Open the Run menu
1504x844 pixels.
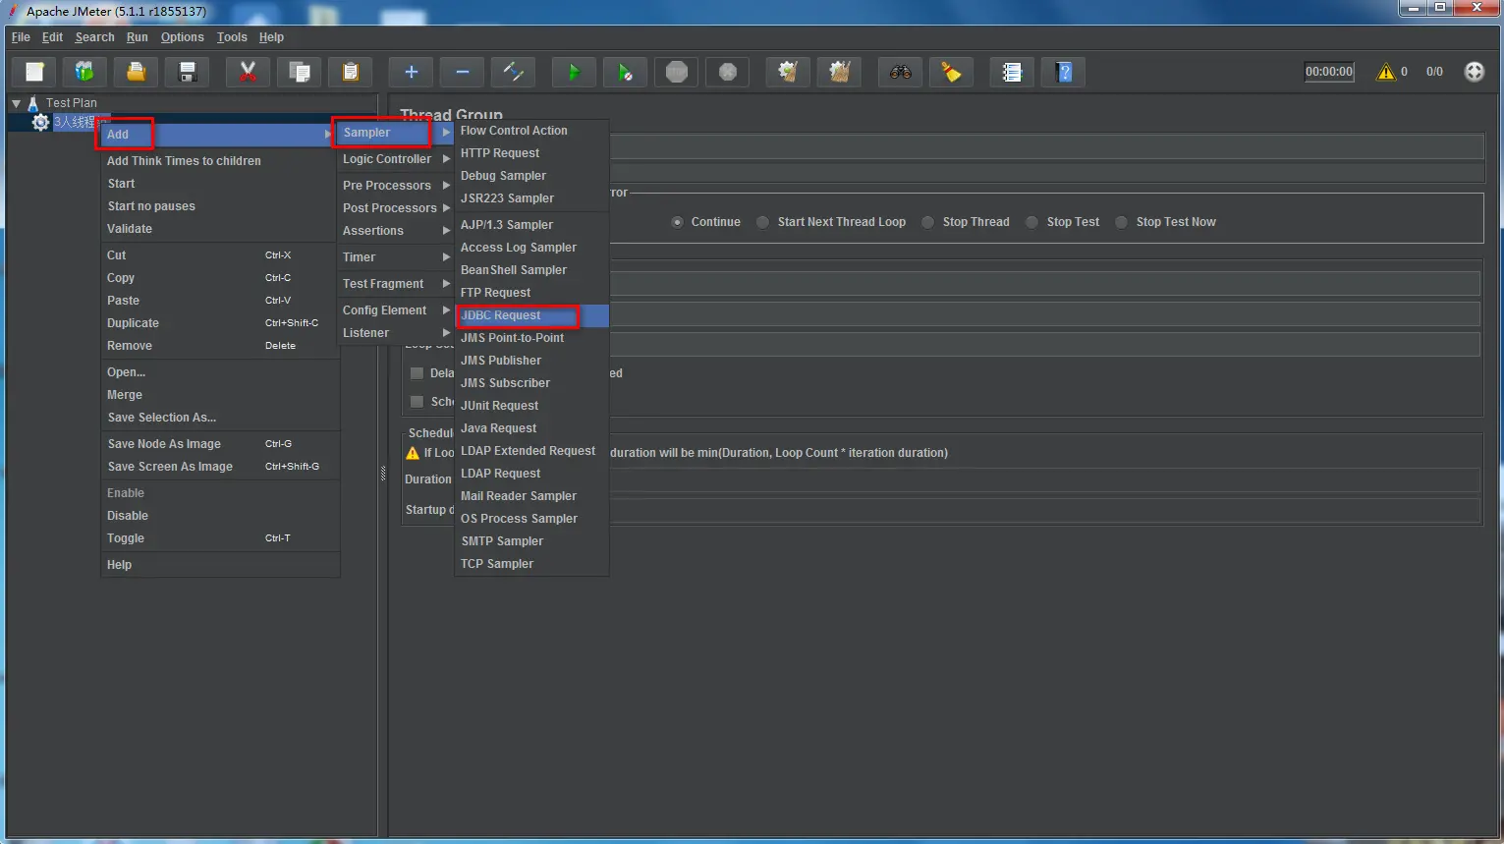[137, 37]
